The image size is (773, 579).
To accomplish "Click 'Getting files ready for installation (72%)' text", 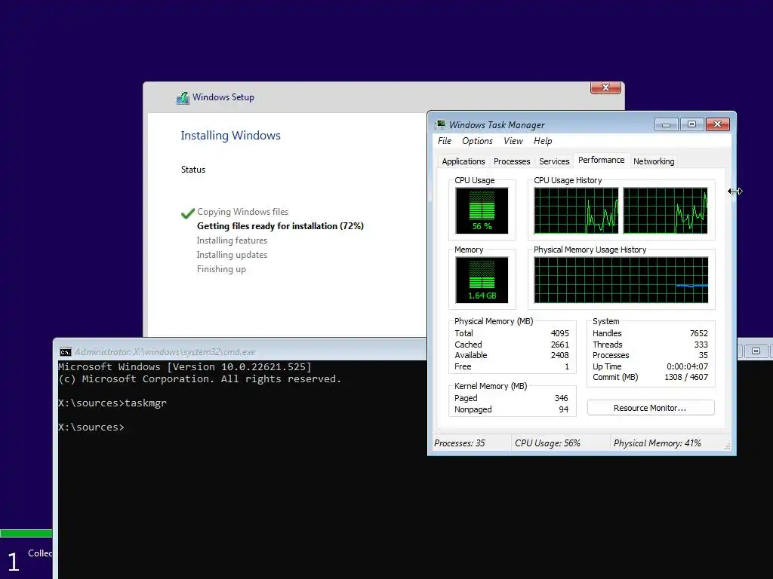I will 280,226.
